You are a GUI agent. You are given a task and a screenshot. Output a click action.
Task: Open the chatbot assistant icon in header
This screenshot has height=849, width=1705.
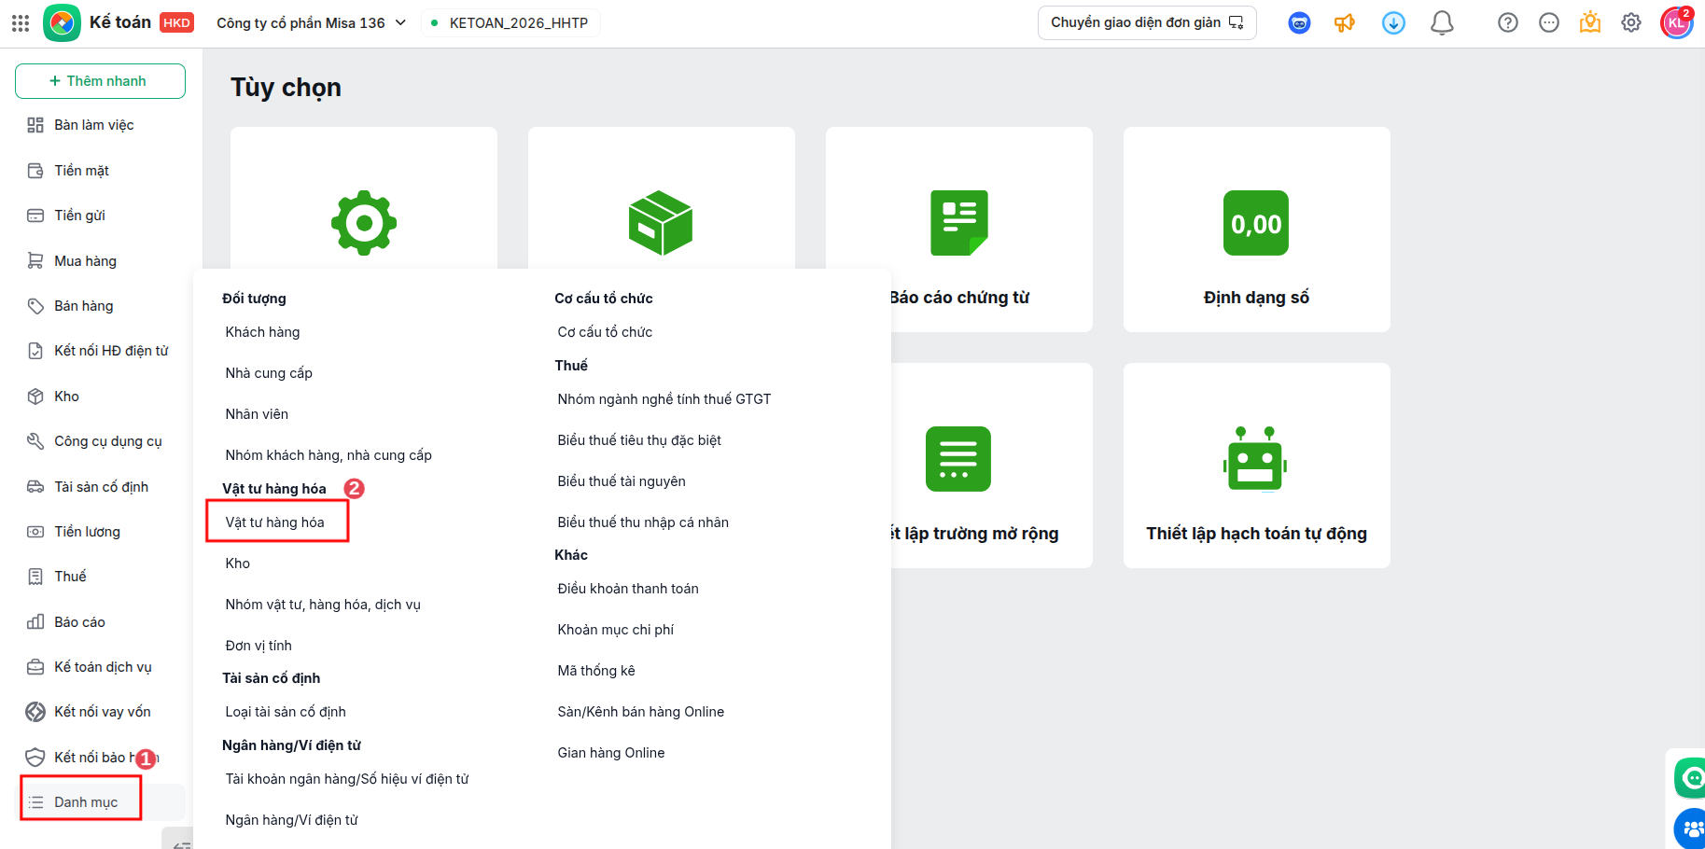coord(1299,23)
